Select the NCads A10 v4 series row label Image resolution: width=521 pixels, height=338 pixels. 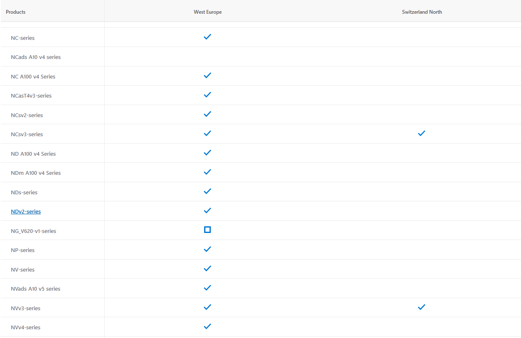click(36, 57)
